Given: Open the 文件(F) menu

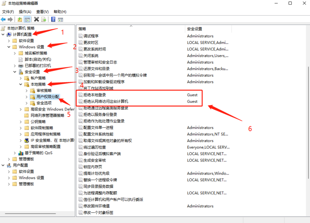Looking at the screenshot, I should 8,12.
